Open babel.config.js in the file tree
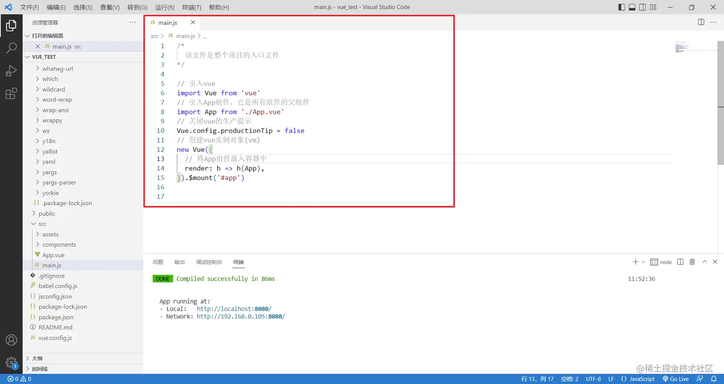 point(83,286)
